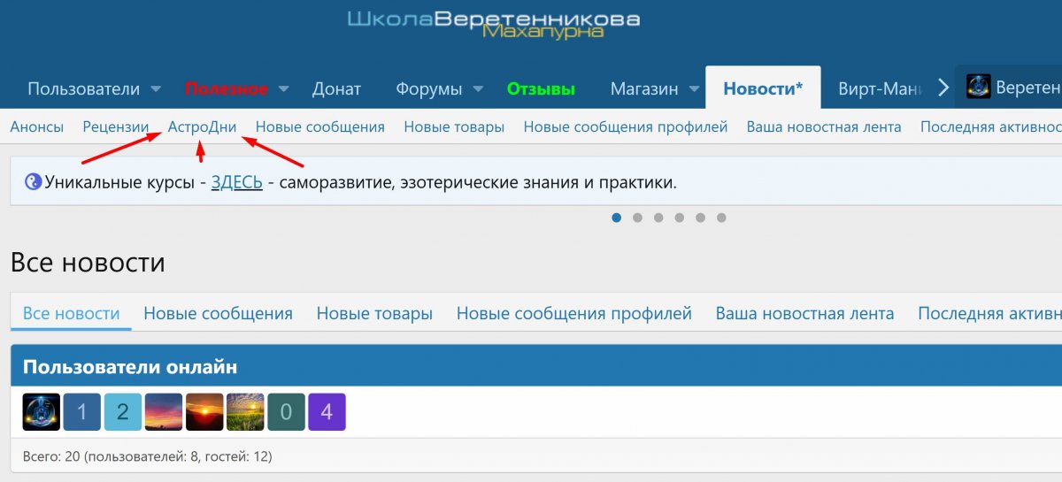Viewport: 1062px width, 482px height.
Task: Open the user avatar numbered 1
Action: (x=82, y=412)
